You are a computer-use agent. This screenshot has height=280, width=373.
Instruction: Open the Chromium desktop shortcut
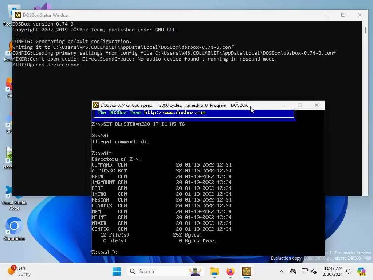(14, 229)
